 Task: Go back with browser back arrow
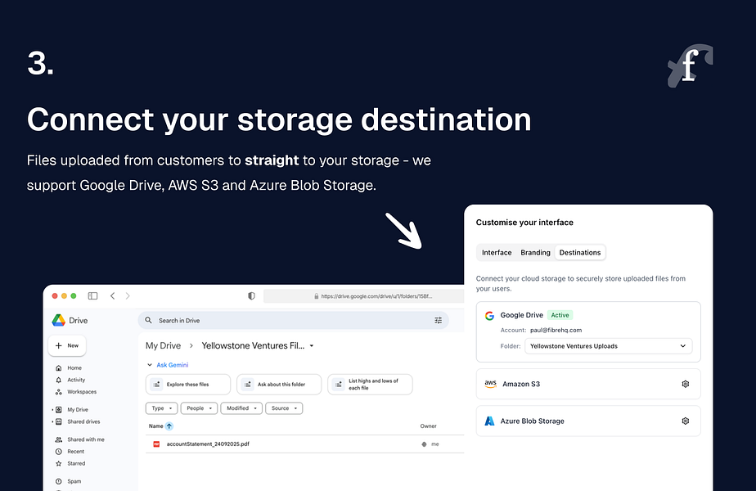point(112,295)
